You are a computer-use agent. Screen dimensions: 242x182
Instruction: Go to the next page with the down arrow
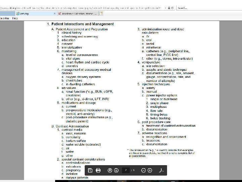(116, 171)
